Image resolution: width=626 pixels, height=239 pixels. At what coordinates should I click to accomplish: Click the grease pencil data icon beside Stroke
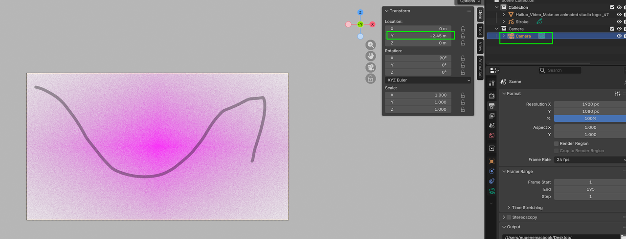pyautogui.click(x=539, y=21)
